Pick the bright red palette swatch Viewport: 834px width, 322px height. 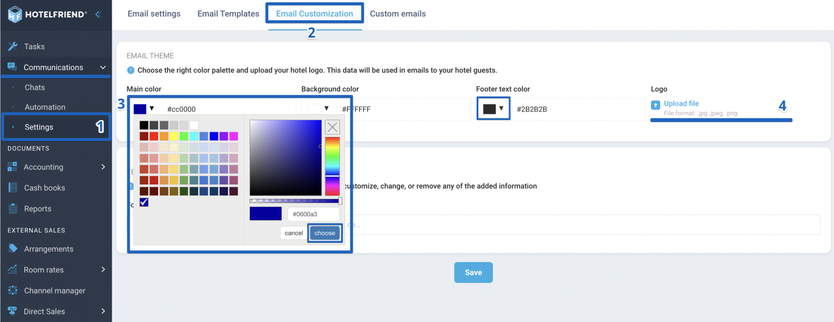click(154, 136)
